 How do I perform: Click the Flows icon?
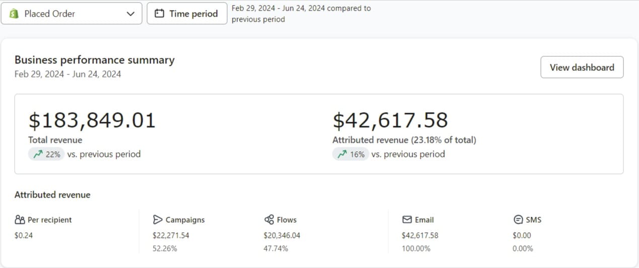pyautogui.click(x=269, y=220)
